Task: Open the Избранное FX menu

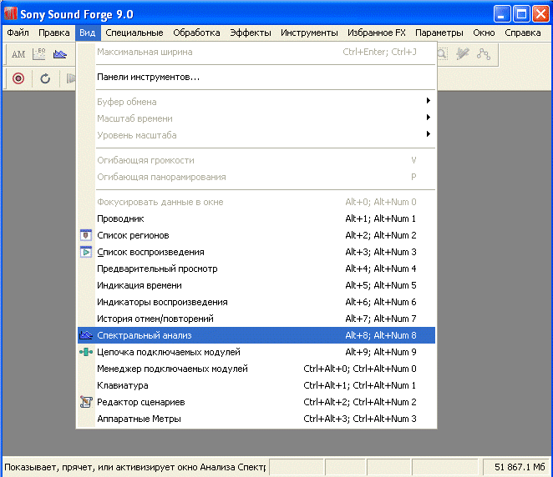Action: pos(376,33)
